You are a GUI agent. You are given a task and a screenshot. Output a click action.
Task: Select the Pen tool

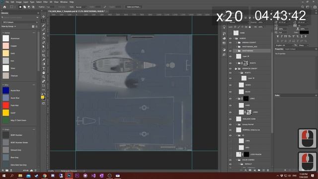44,42
